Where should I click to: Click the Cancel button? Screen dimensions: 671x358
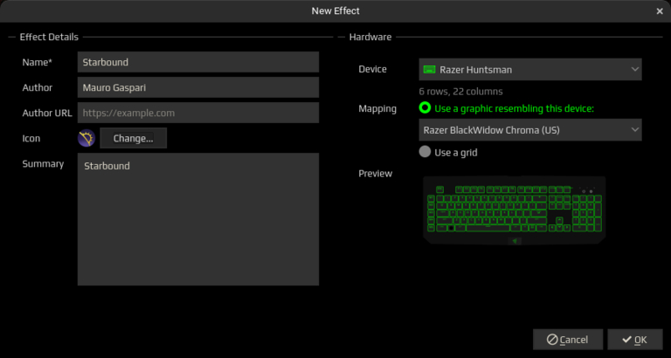tap(568, 339)
